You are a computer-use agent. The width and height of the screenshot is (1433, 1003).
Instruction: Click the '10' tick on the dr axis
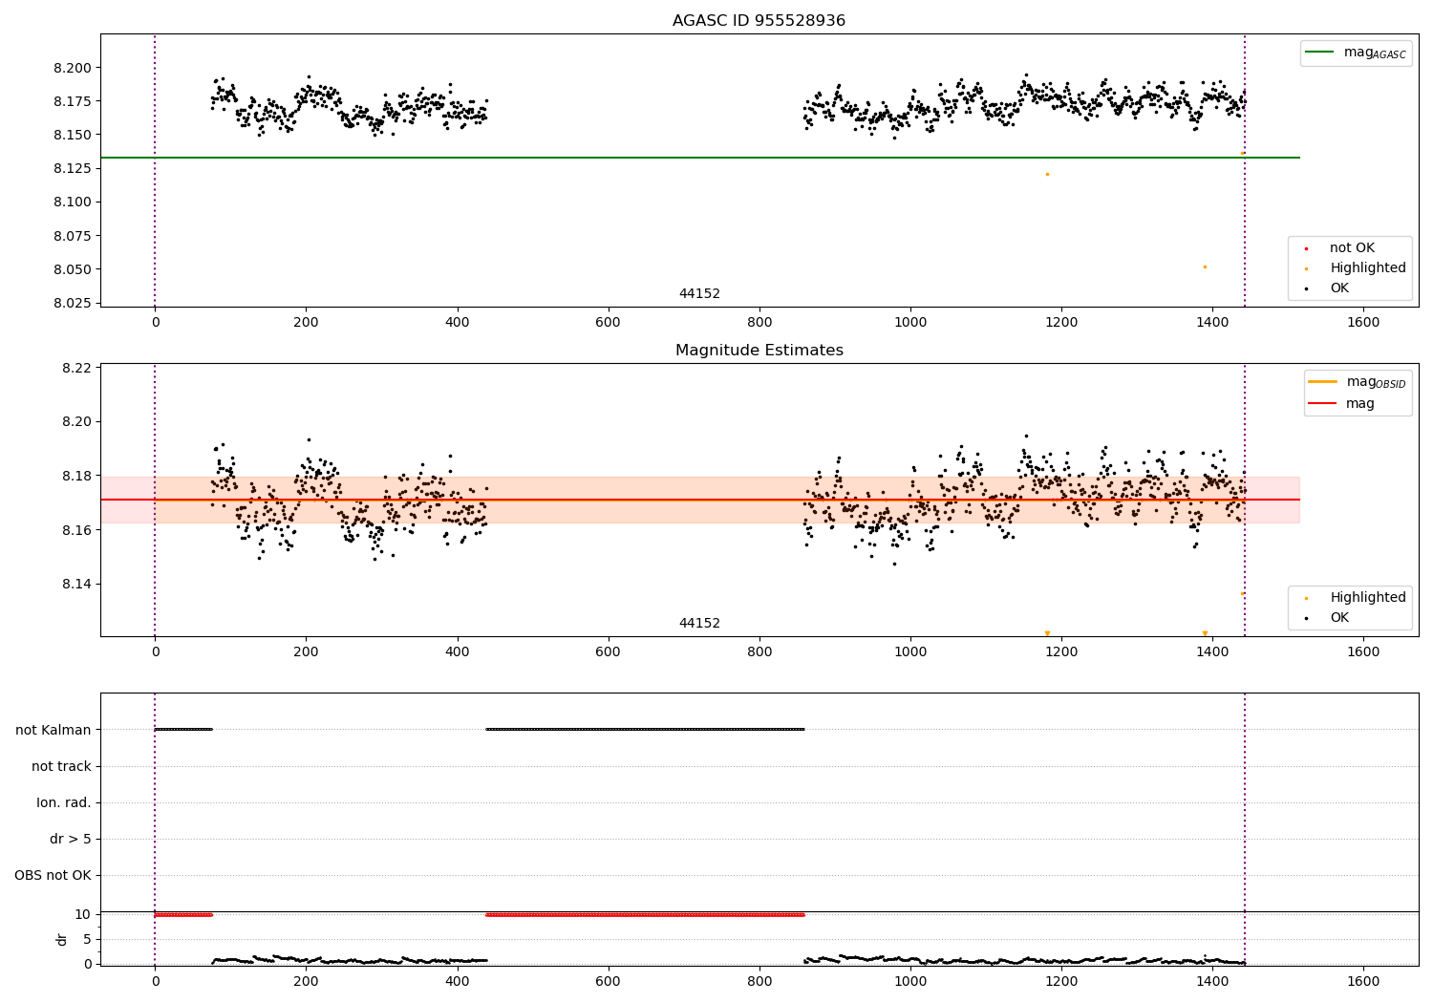(x=83, y=914)
